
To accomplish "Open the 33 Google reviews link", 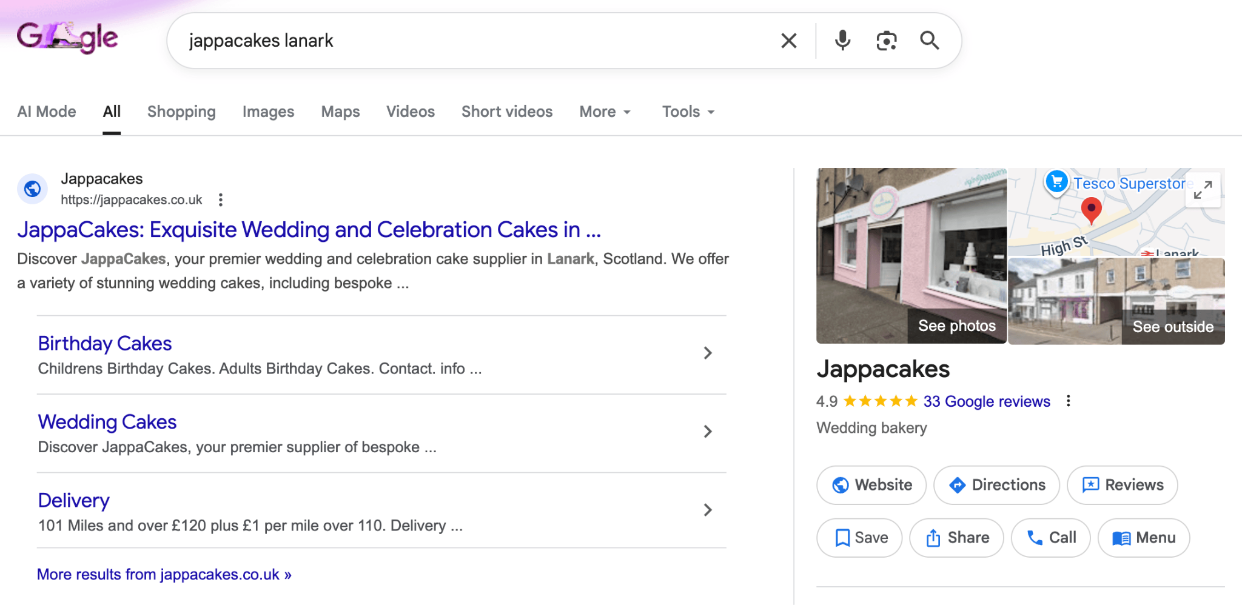I will click(986, 401).
